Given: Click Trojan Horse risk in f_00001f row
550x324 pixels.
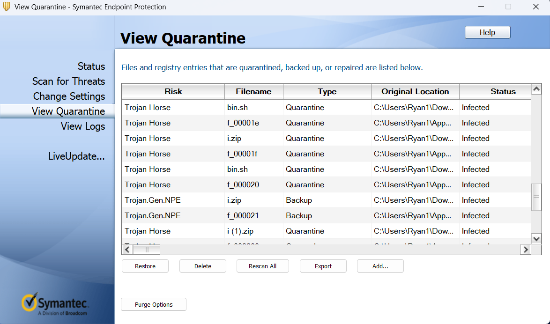Looking at the screenshot, I should pyautogui.click(x=148, y=154).
